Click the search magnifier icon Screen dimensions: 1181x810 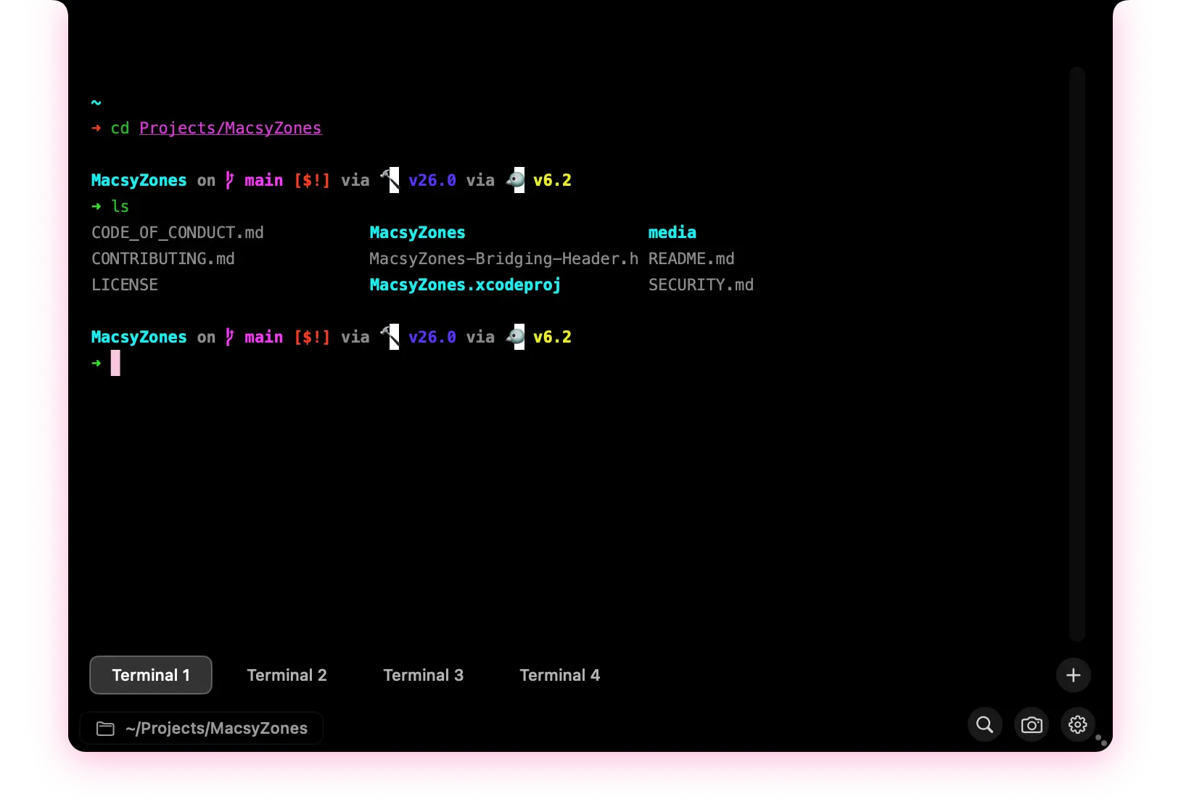tap(984, 724)
